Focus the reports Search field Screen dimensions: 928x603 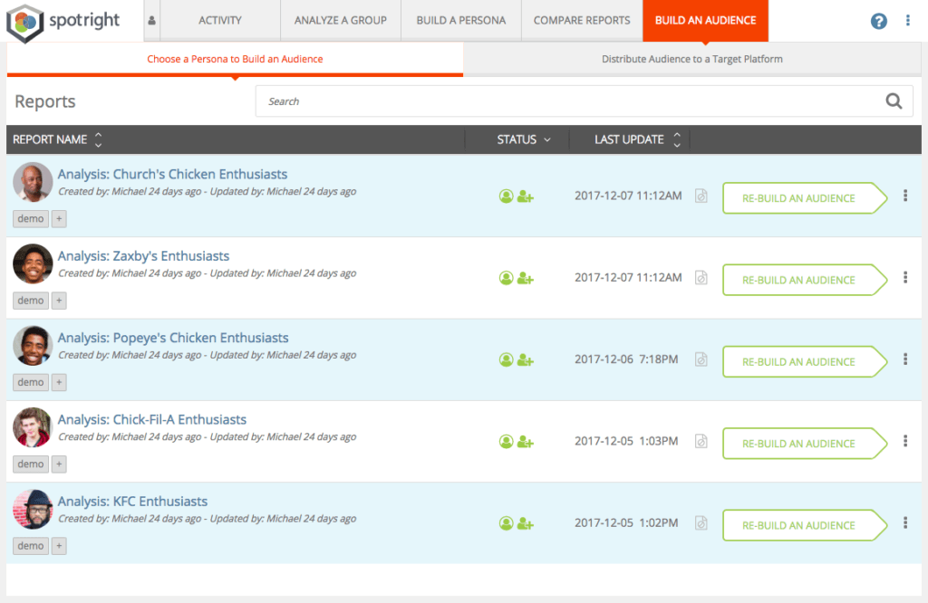(585, 101)
